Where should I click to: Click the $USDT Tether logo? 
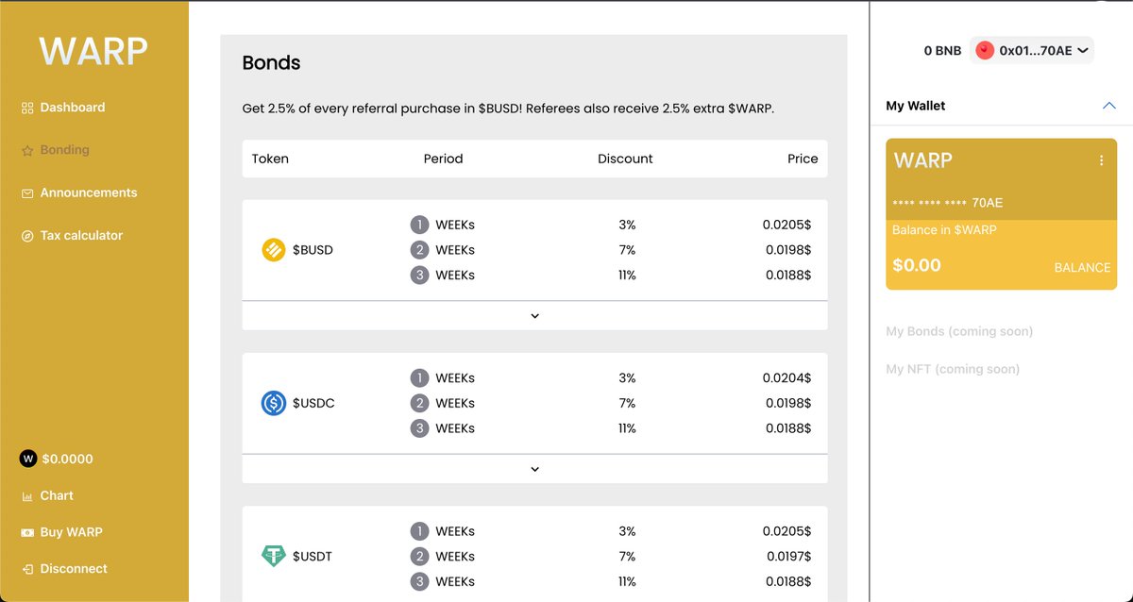click(x=274, y=556)
